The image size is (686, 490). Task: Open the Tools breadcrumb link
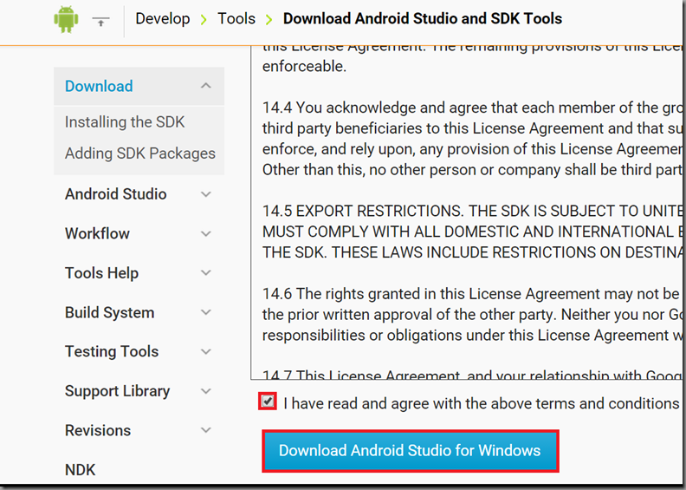pyautogui.click(x=236, y=19)
